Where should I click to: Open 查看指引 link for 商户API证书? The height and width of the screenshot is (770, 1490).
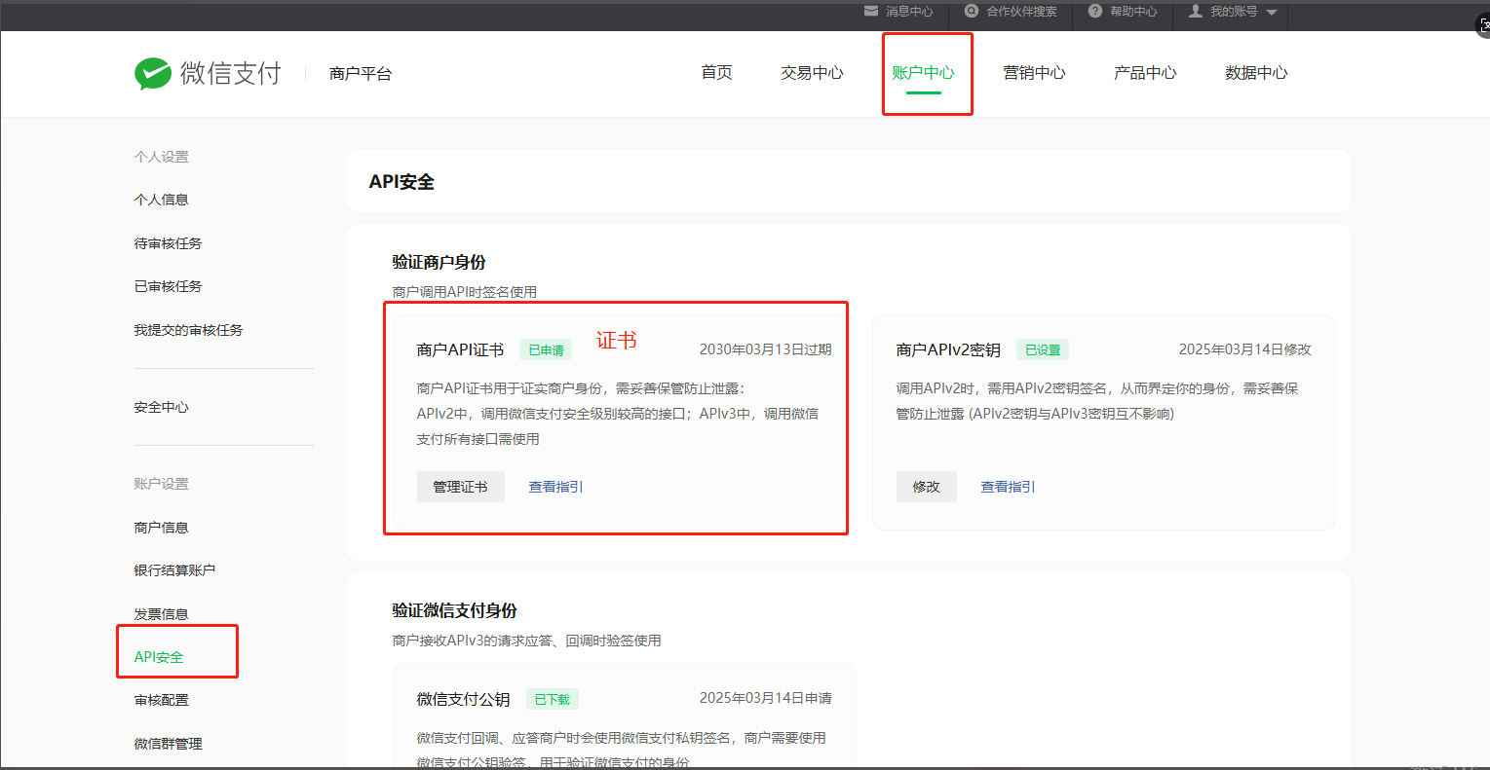555,487
